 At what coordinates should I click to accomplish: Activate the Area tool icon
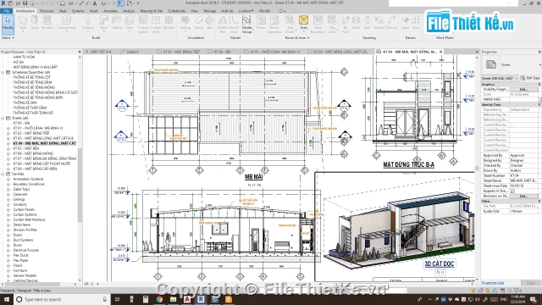click(303, 22)
